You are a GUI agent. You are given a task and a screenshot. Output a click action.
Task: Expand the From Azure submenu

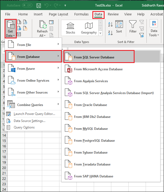point(34,68)
